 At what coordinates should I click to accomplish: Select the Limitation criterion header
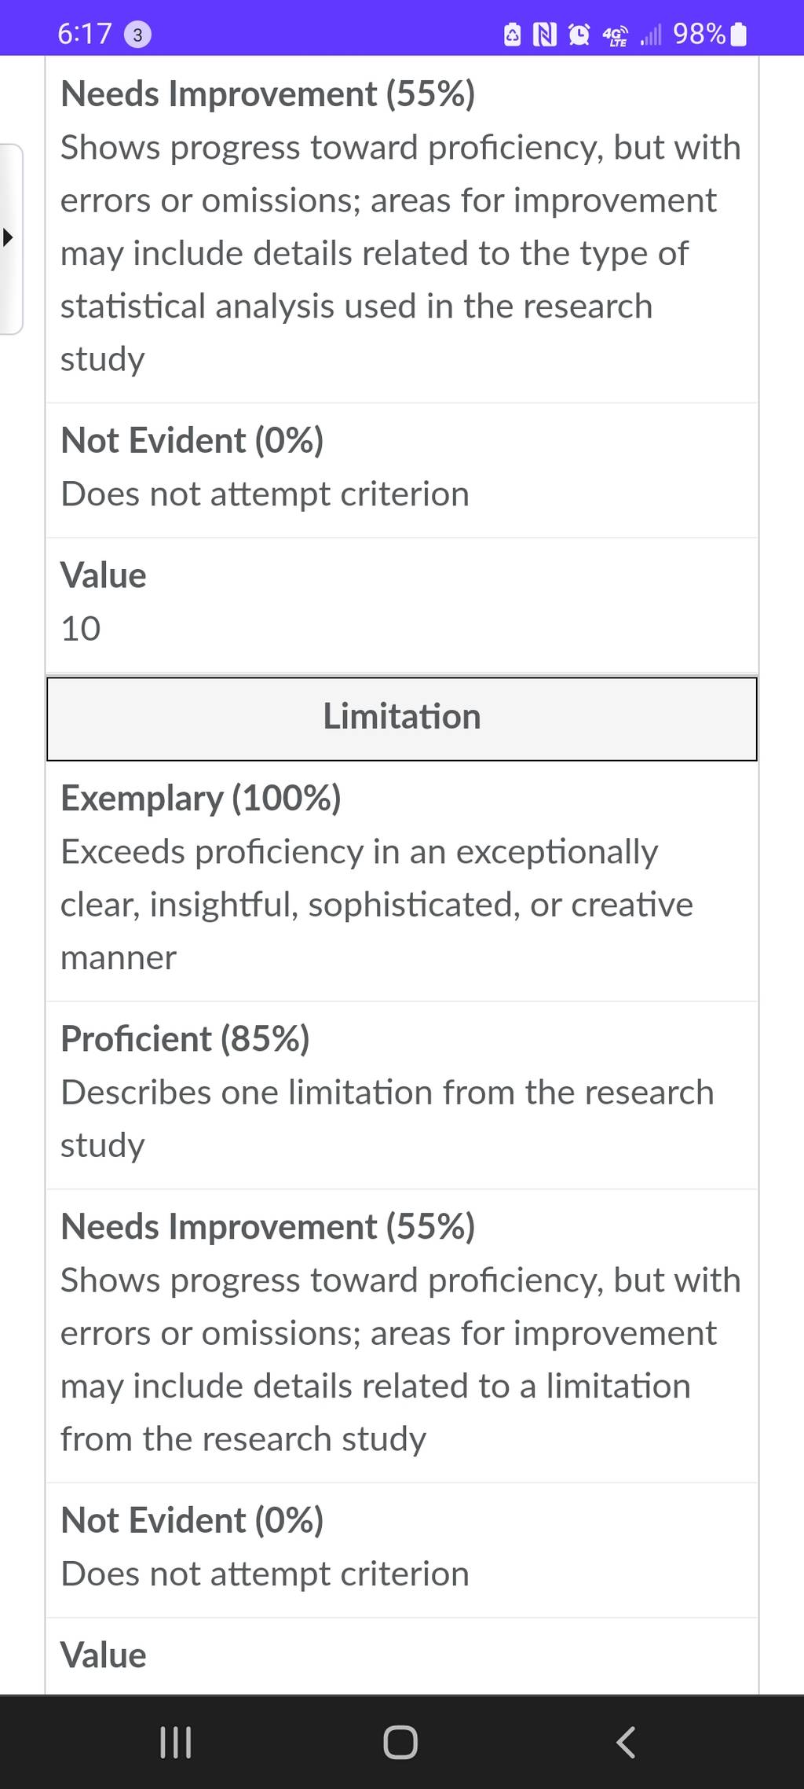[402, 718]
